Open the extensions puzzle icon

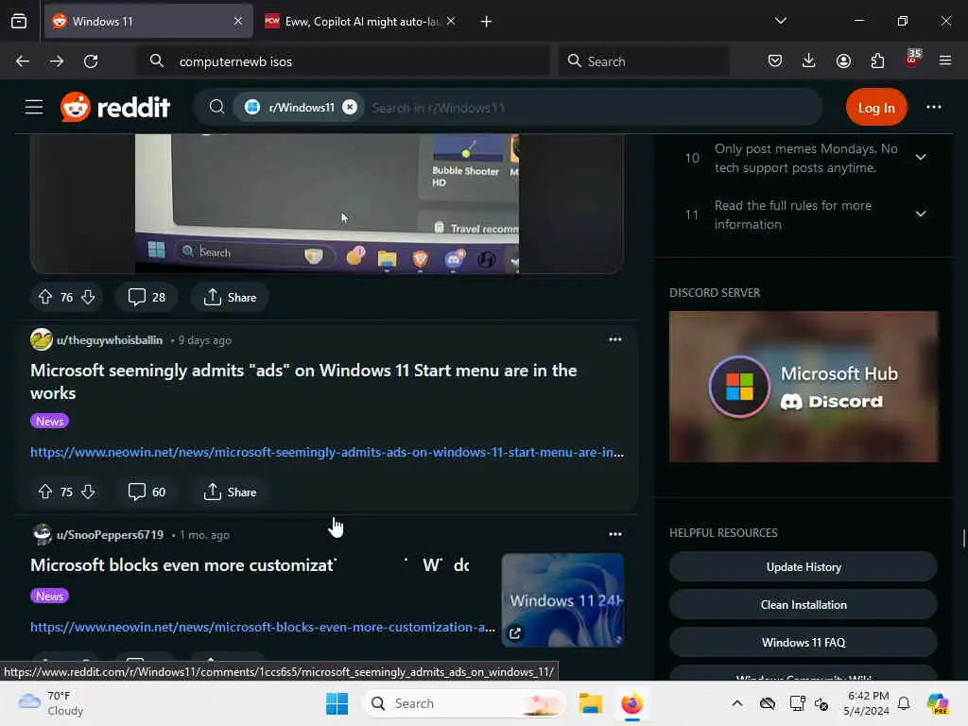877,60
